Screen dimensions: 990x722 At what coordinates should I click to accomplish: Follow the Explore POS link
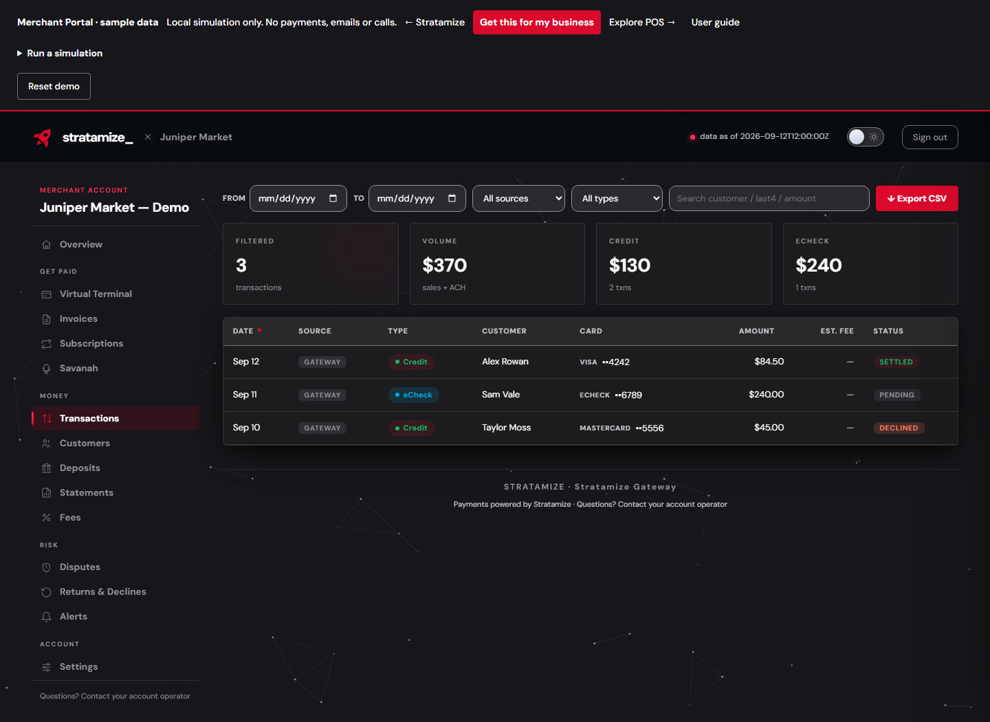(642, 22)
